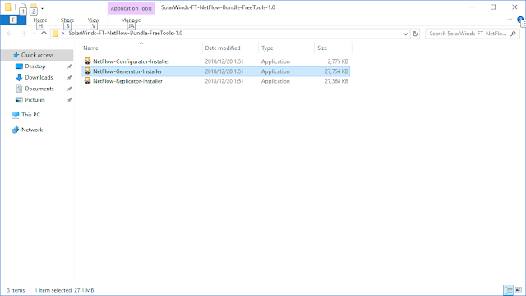Select Pictures in navigation pane
526x296 pixels.
point(35,100)
